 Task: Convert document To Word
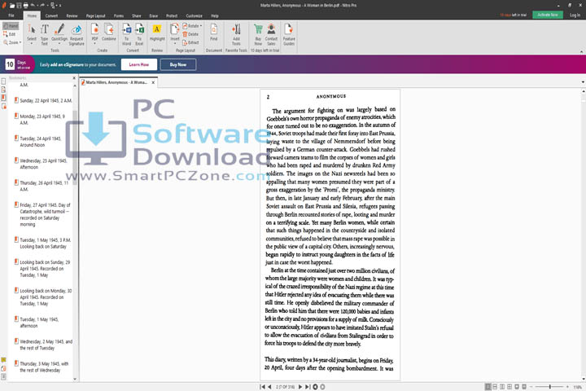point(127,34)
